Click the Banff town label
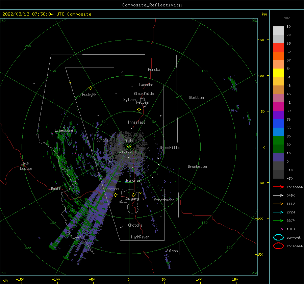304x284 pixels. 56,188
